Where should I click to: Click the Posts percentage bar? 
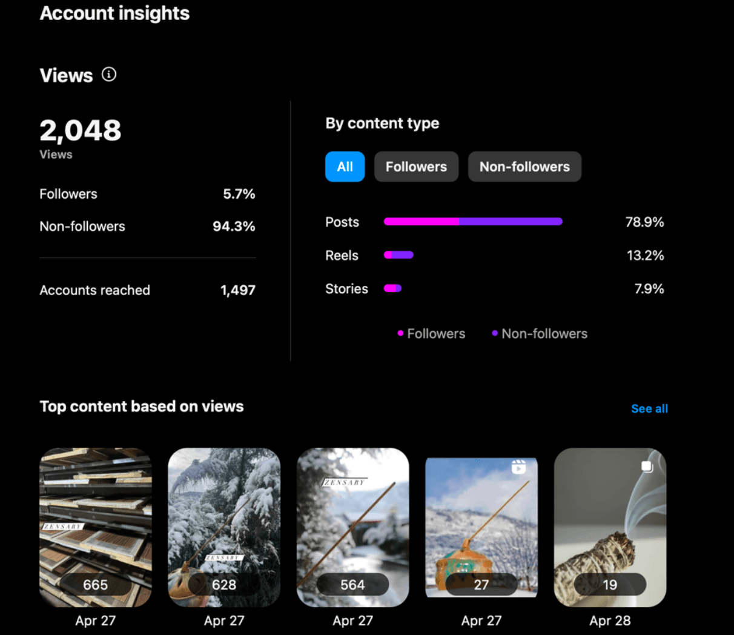coord(473,222)
